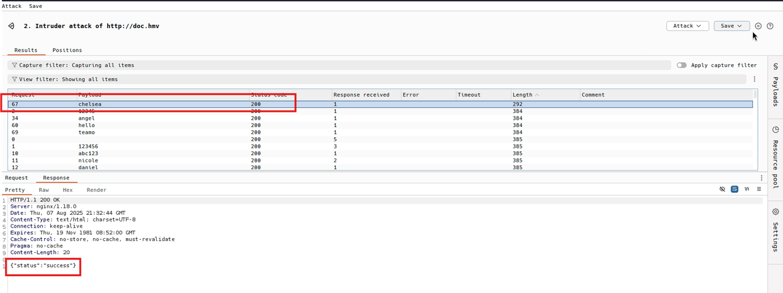Click the View filter bar
This screenshot has height=293, width=783.
click(x=377, y=79)
